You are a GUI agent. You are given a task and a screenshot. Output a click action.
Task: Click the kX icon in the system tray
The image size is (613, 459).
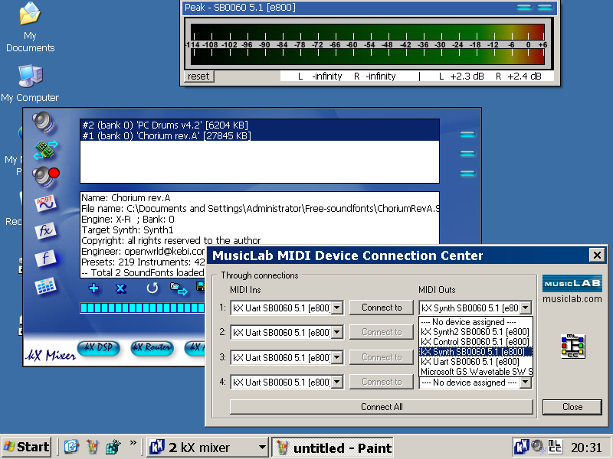(x=521, y=446)
